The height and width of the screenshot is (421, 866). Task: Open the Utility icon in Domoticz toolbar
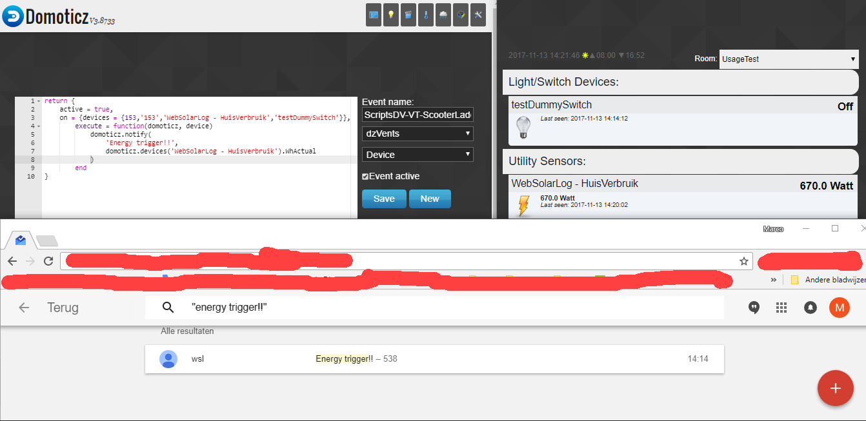pyautogui.click(x=461, y=15)
